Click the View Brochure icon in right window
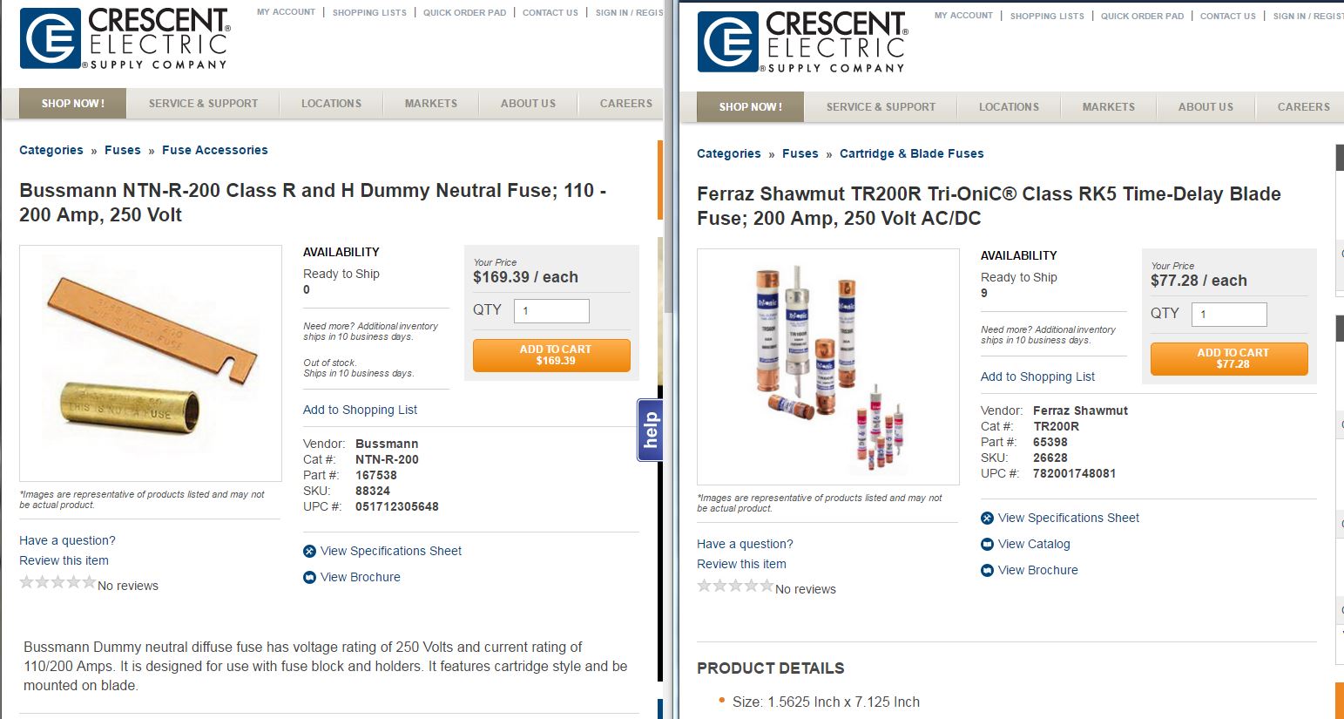 click(987, 570)
